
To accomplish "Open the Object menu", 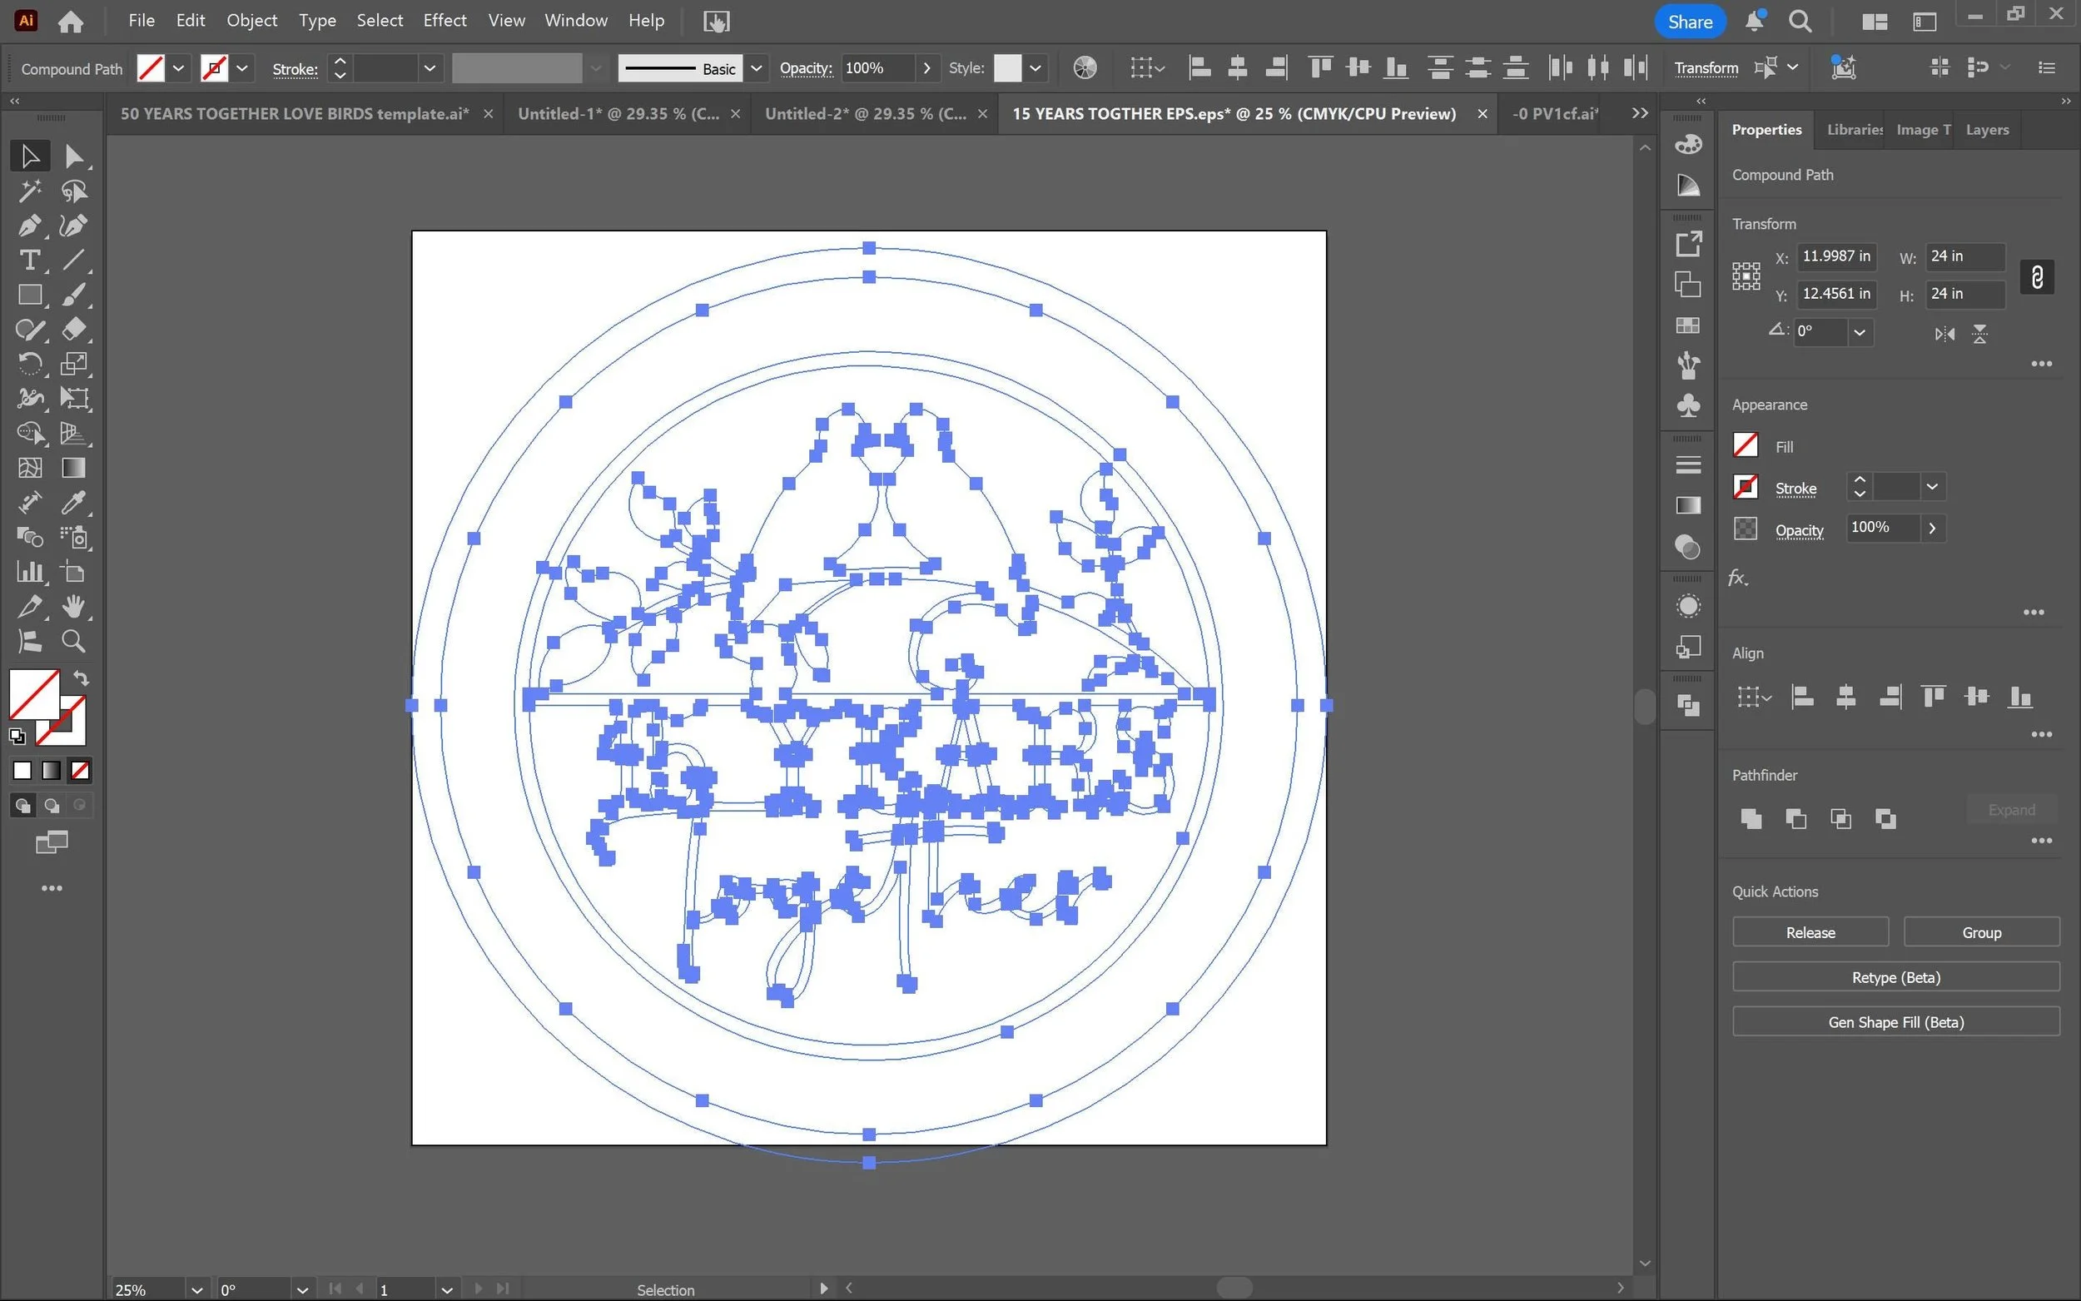I will coord(251,21).
